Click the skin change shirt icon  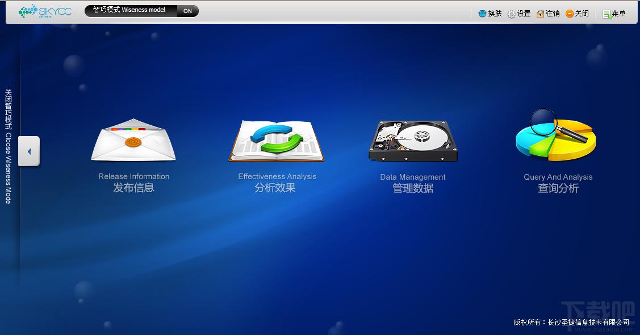click(482, 14)
